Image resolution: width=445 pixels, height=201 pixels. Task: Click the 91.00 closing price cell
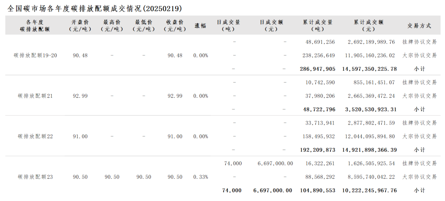(x=175, y=136)
